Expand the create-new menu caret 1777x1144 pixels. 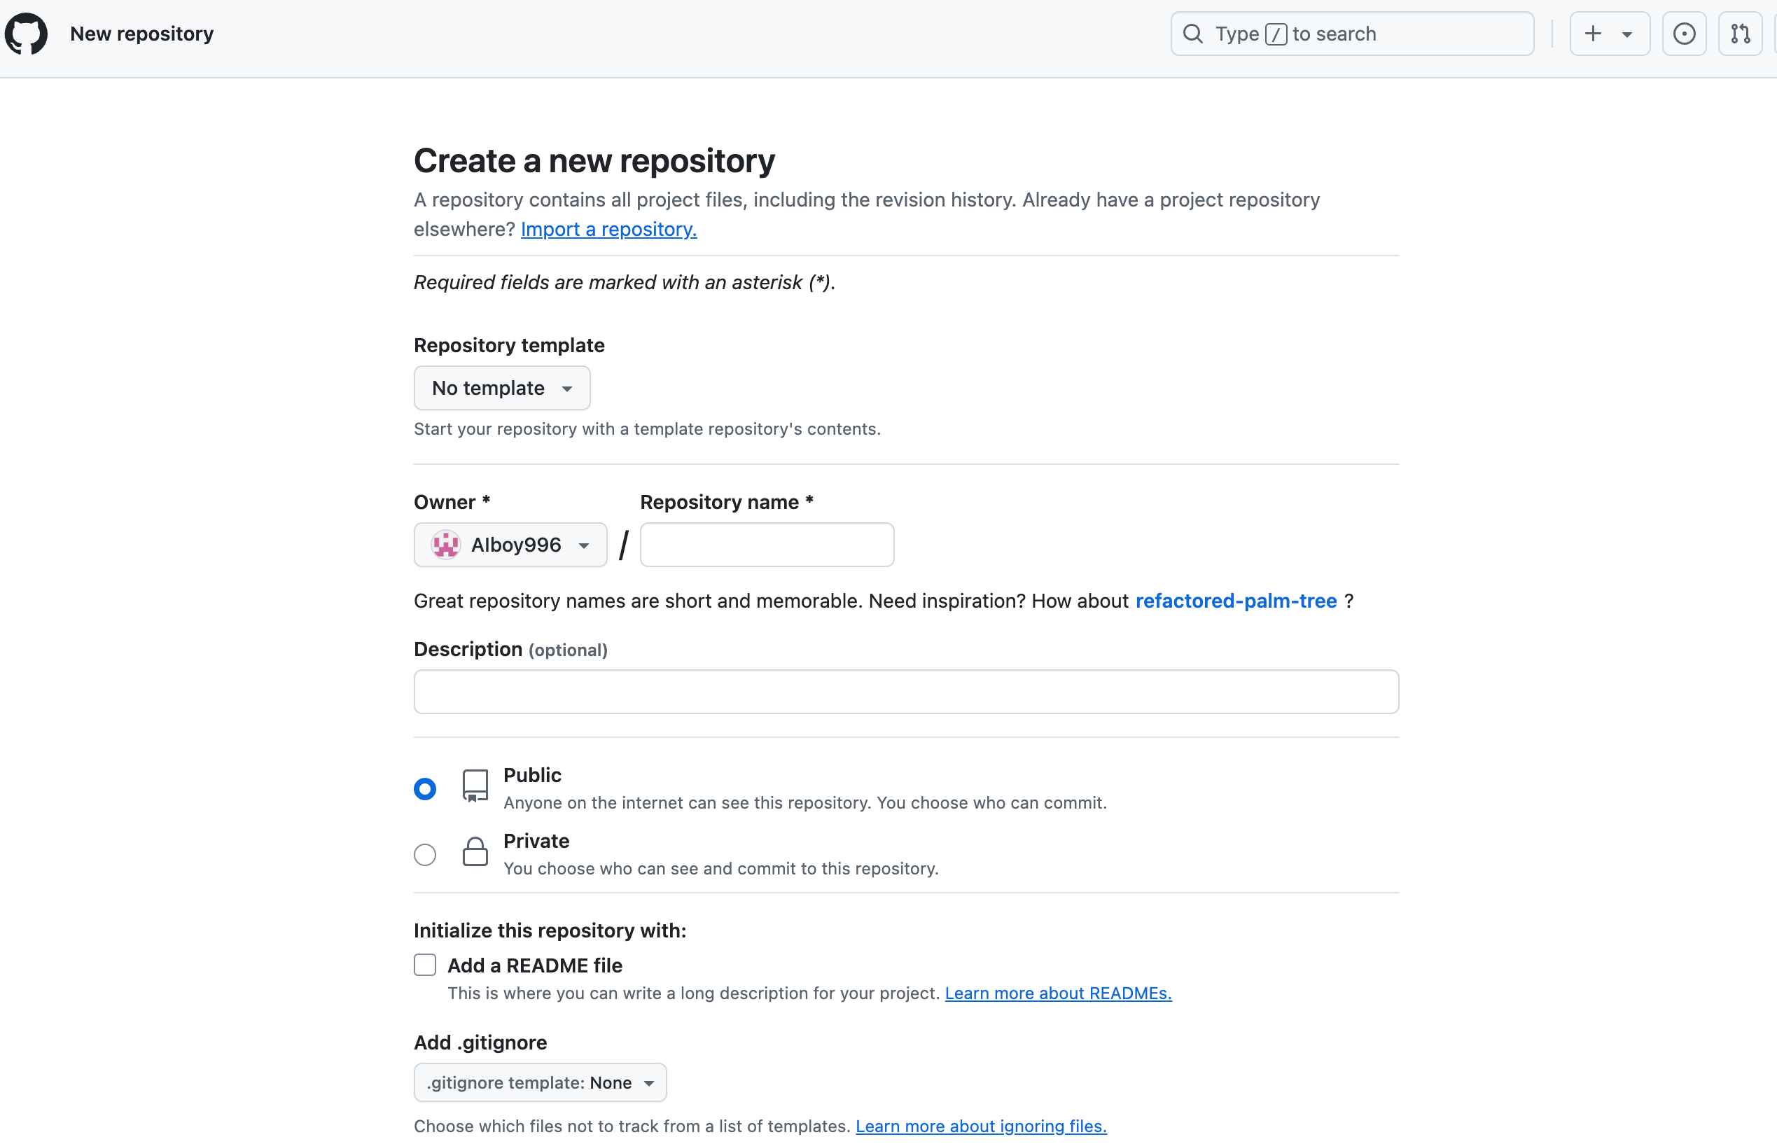[1627, 34]
